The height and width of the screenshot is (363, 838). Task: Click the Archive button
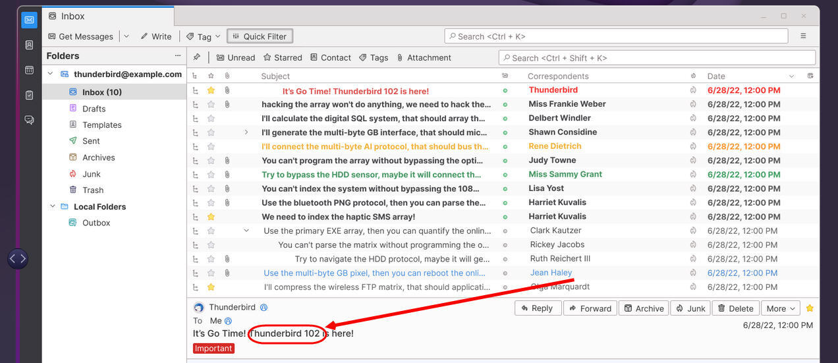[x=644, y=308]
